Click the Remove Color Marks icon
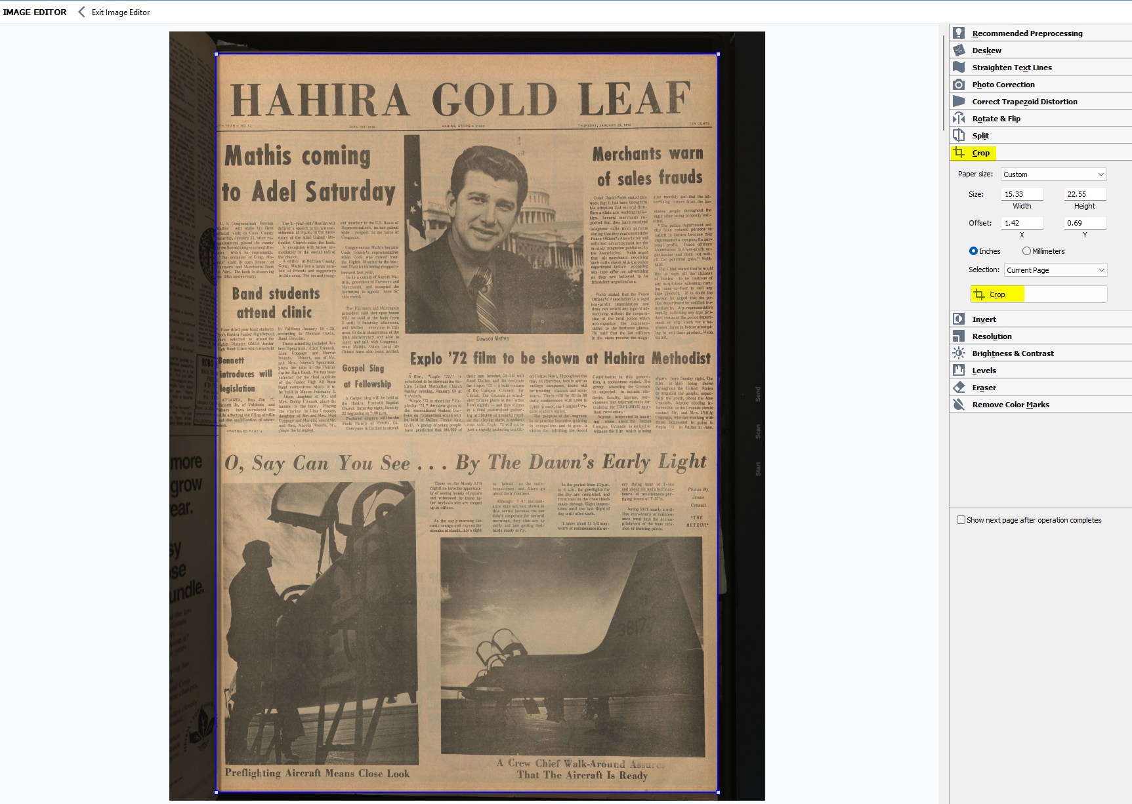The width and height of the screenshot is (1132, 804). pos(959,404)
